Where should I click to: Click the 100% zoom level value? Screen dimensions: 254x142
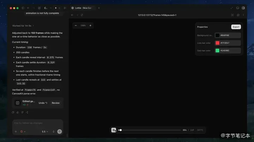(x=83, y=26)
